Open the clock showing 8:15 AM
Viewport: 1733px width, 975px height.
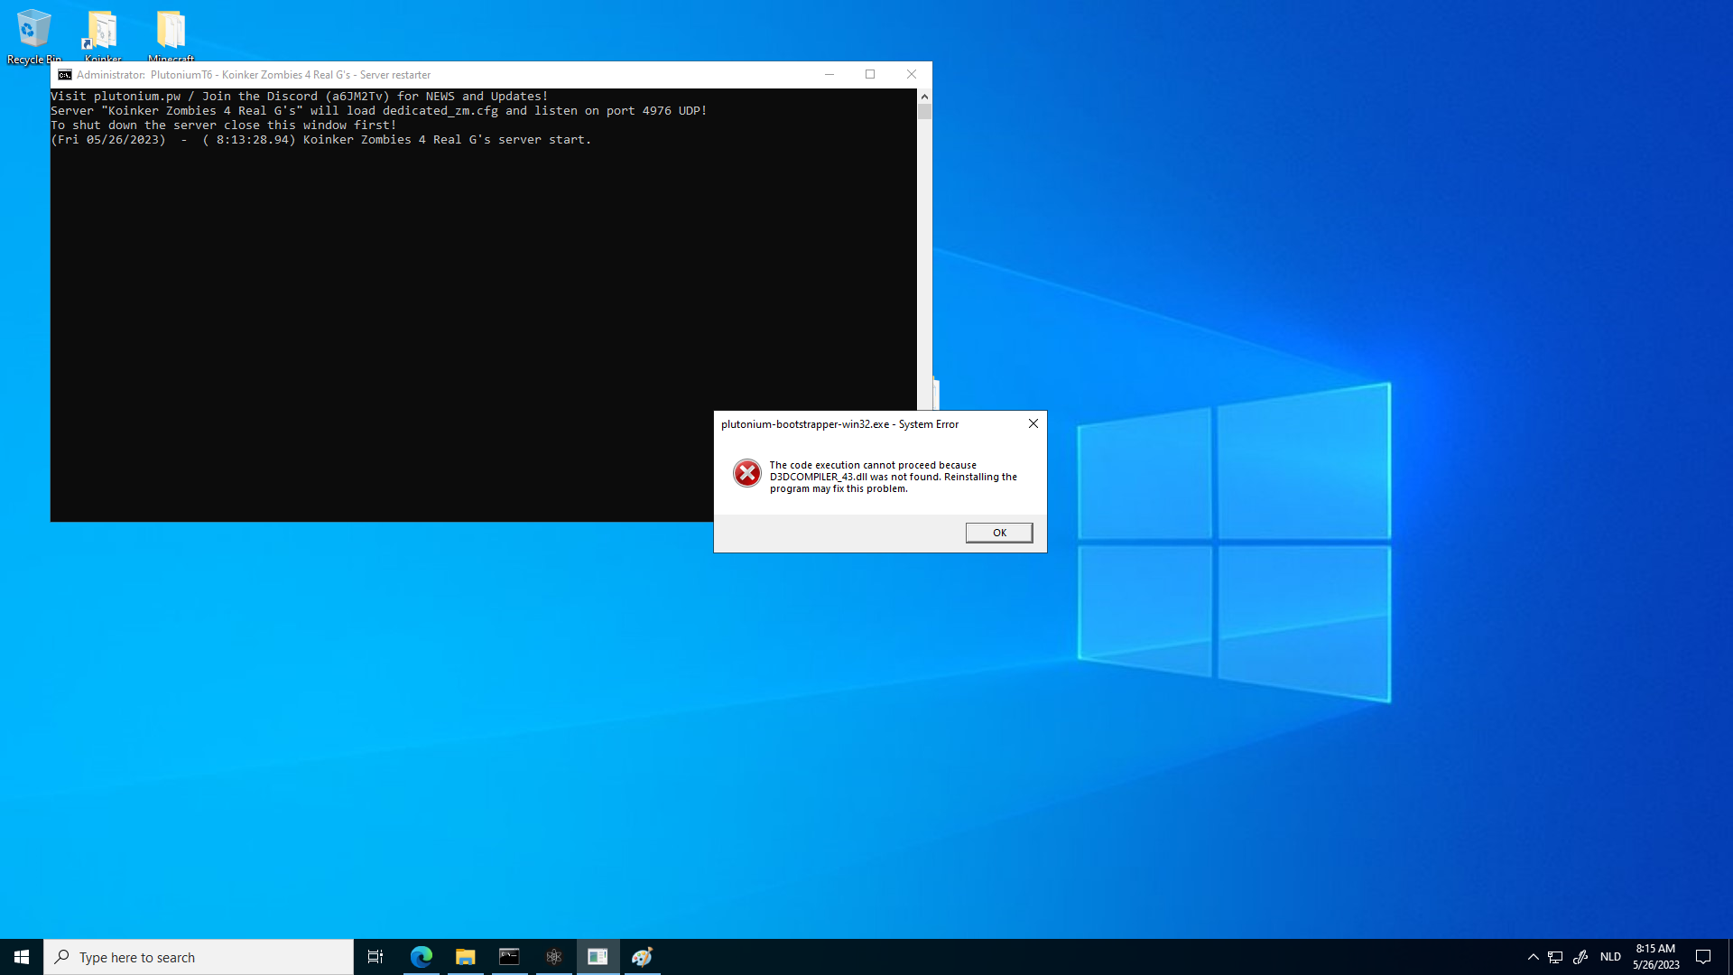tap(1655, 957)
